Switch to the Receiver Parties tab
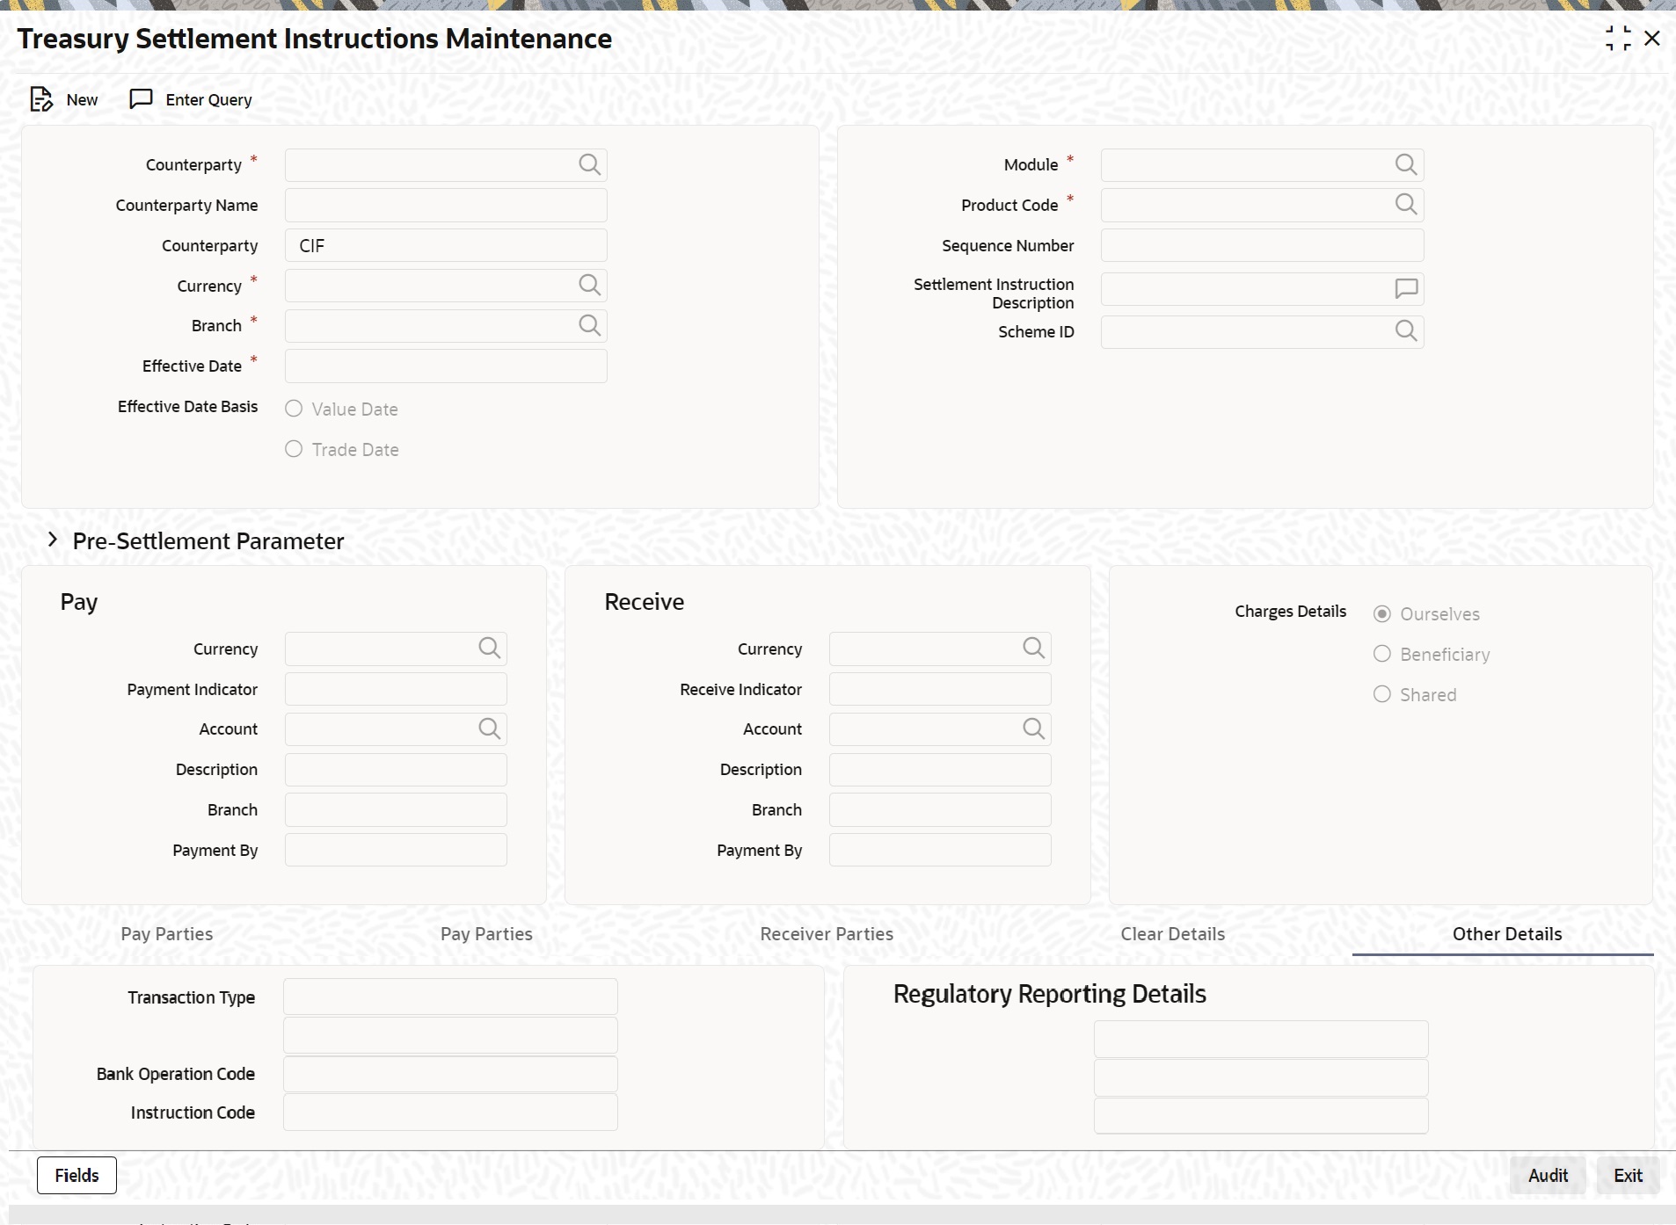 (x=826, y=934)
